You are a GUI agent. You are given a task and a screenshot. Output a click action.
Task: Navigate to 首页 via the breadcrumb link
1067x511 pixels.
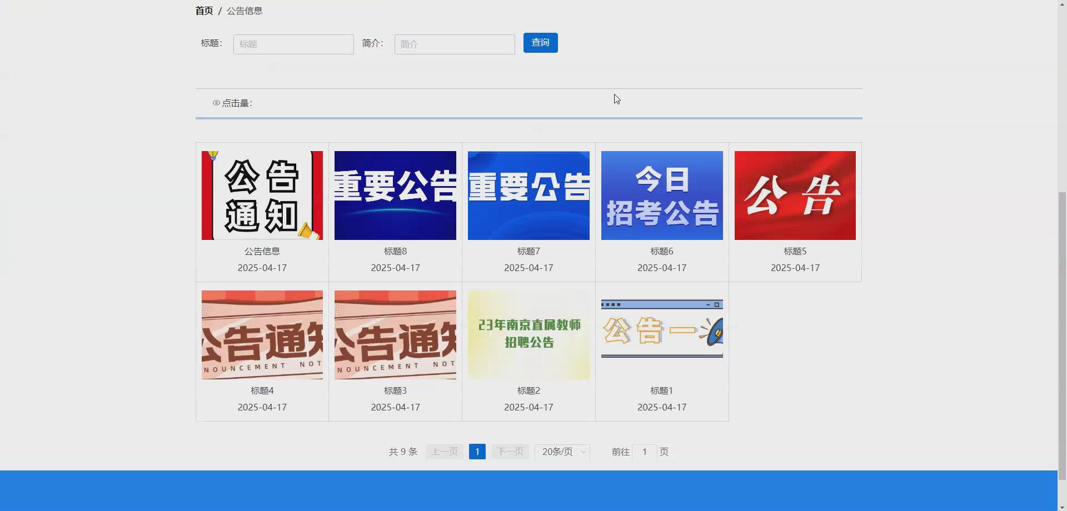[203, 10]
